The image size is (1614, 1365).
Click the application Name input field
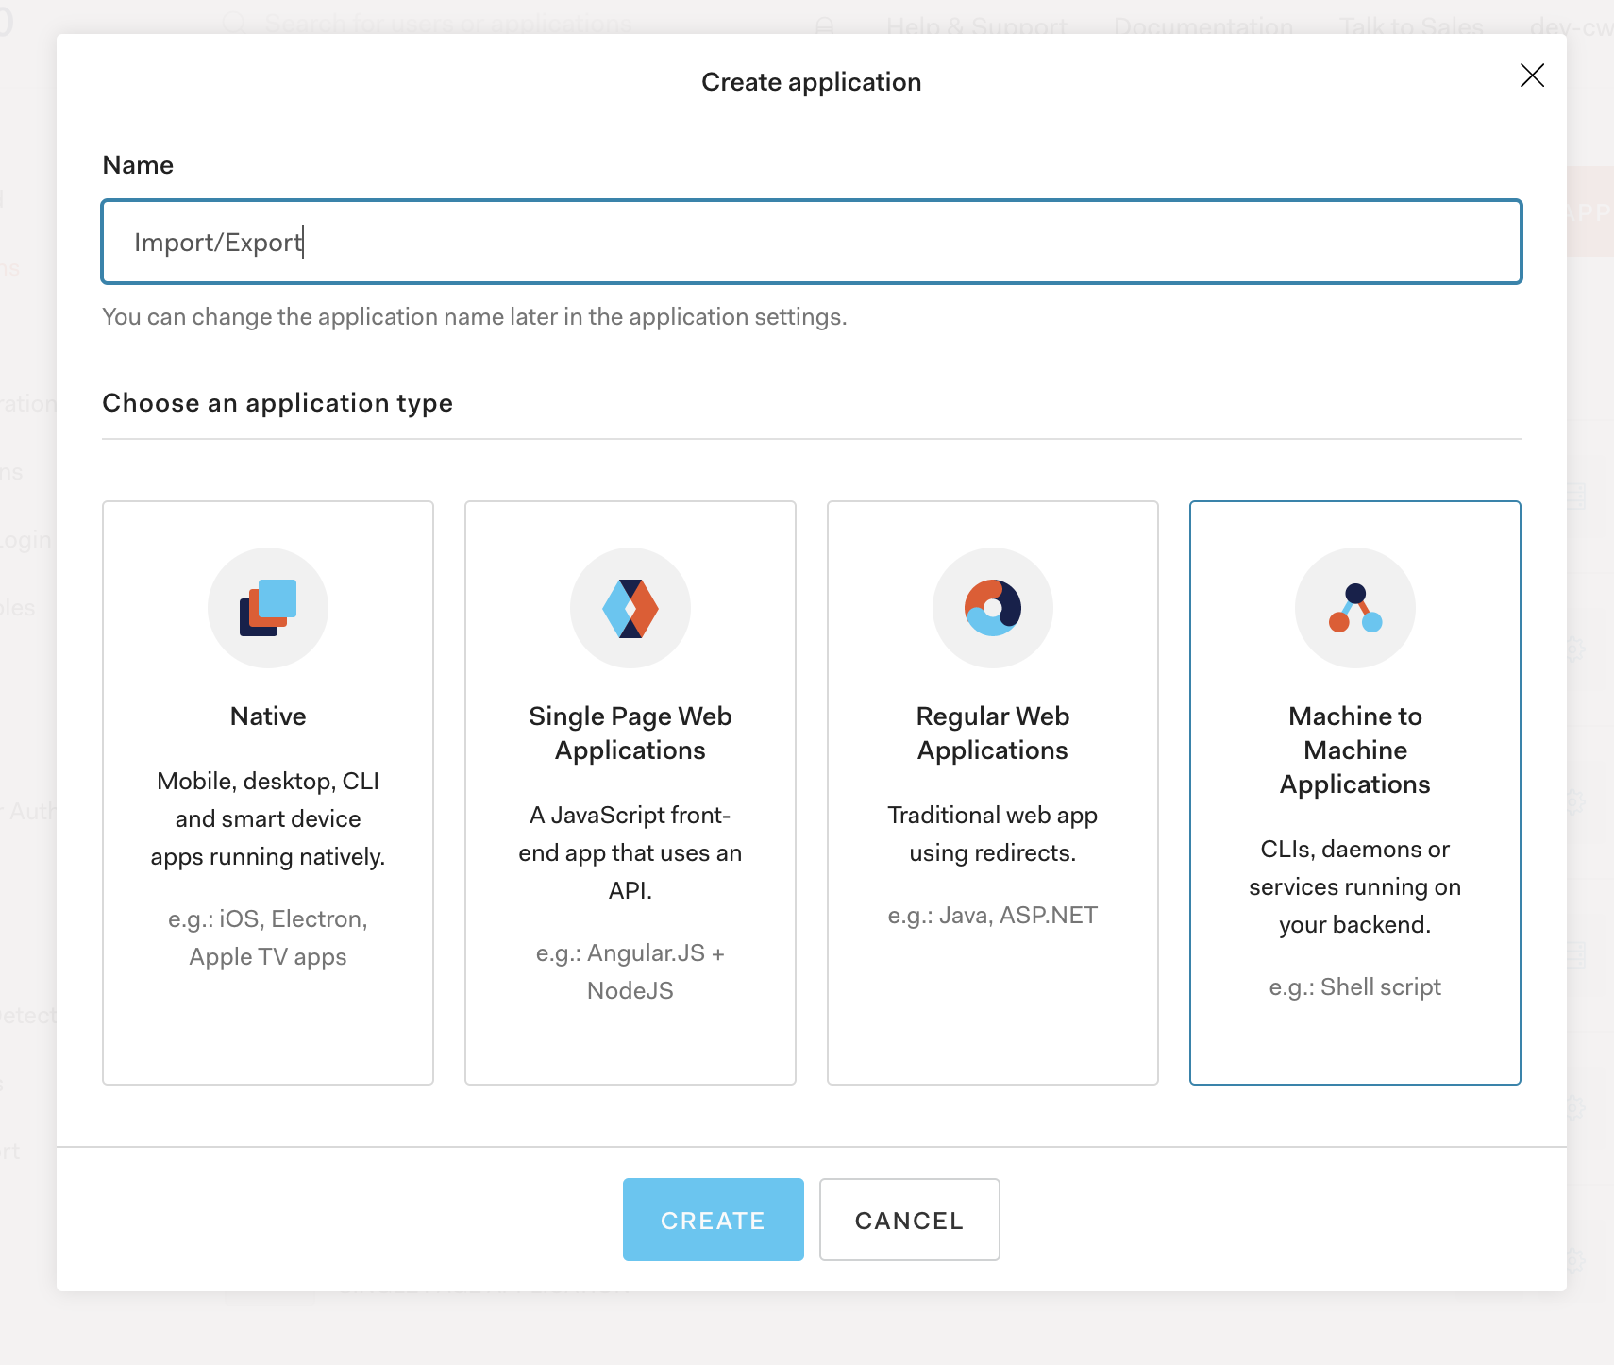pos(811,242)
